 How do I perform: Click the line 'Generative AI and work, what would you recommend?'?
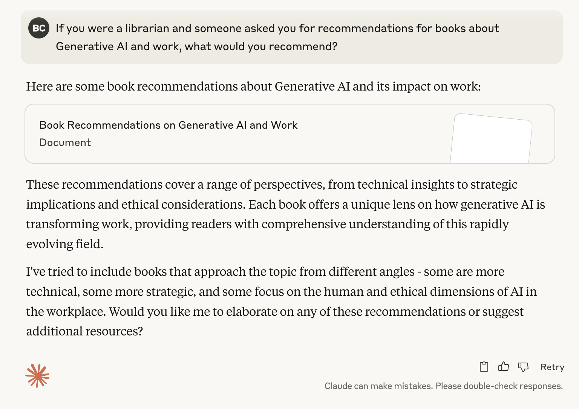pyautogui.click(x=196, y=46)
